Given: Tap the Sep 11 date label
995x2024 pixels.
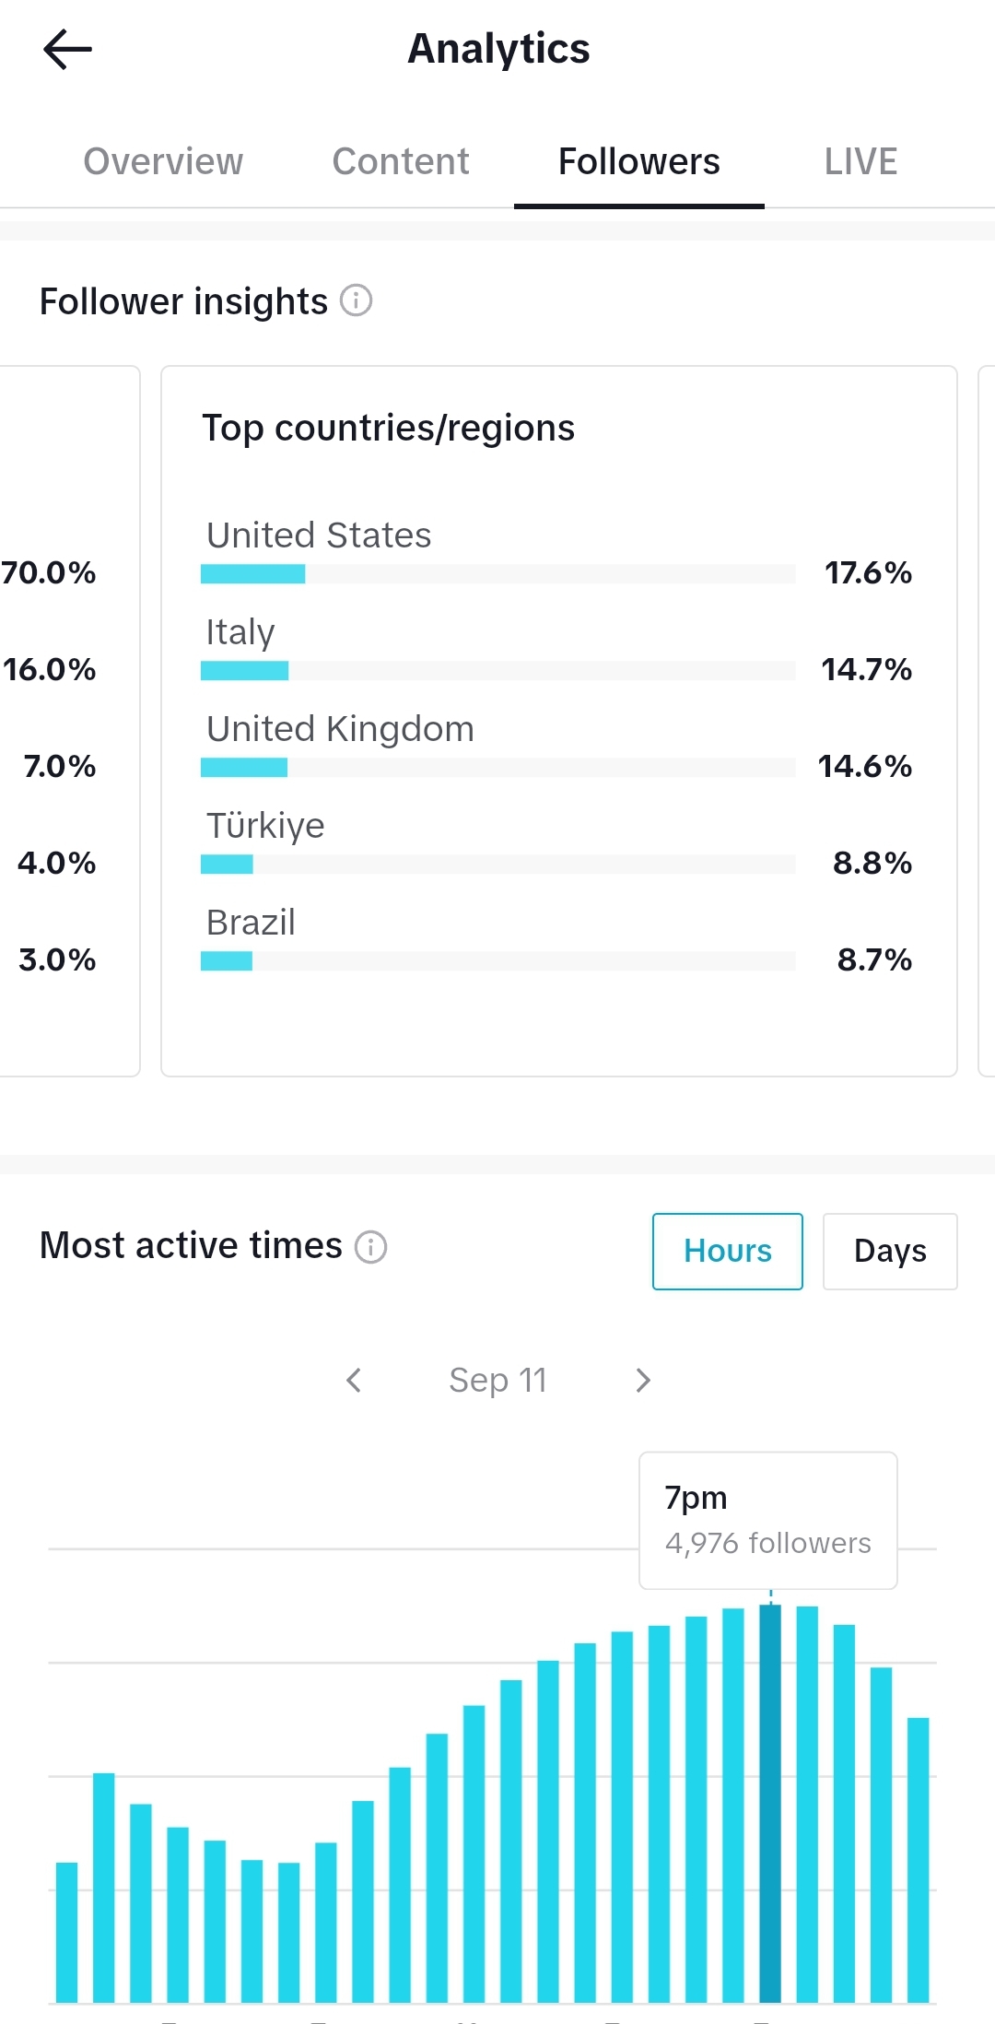Looking at the screenshot, I should pos(497,1380).
